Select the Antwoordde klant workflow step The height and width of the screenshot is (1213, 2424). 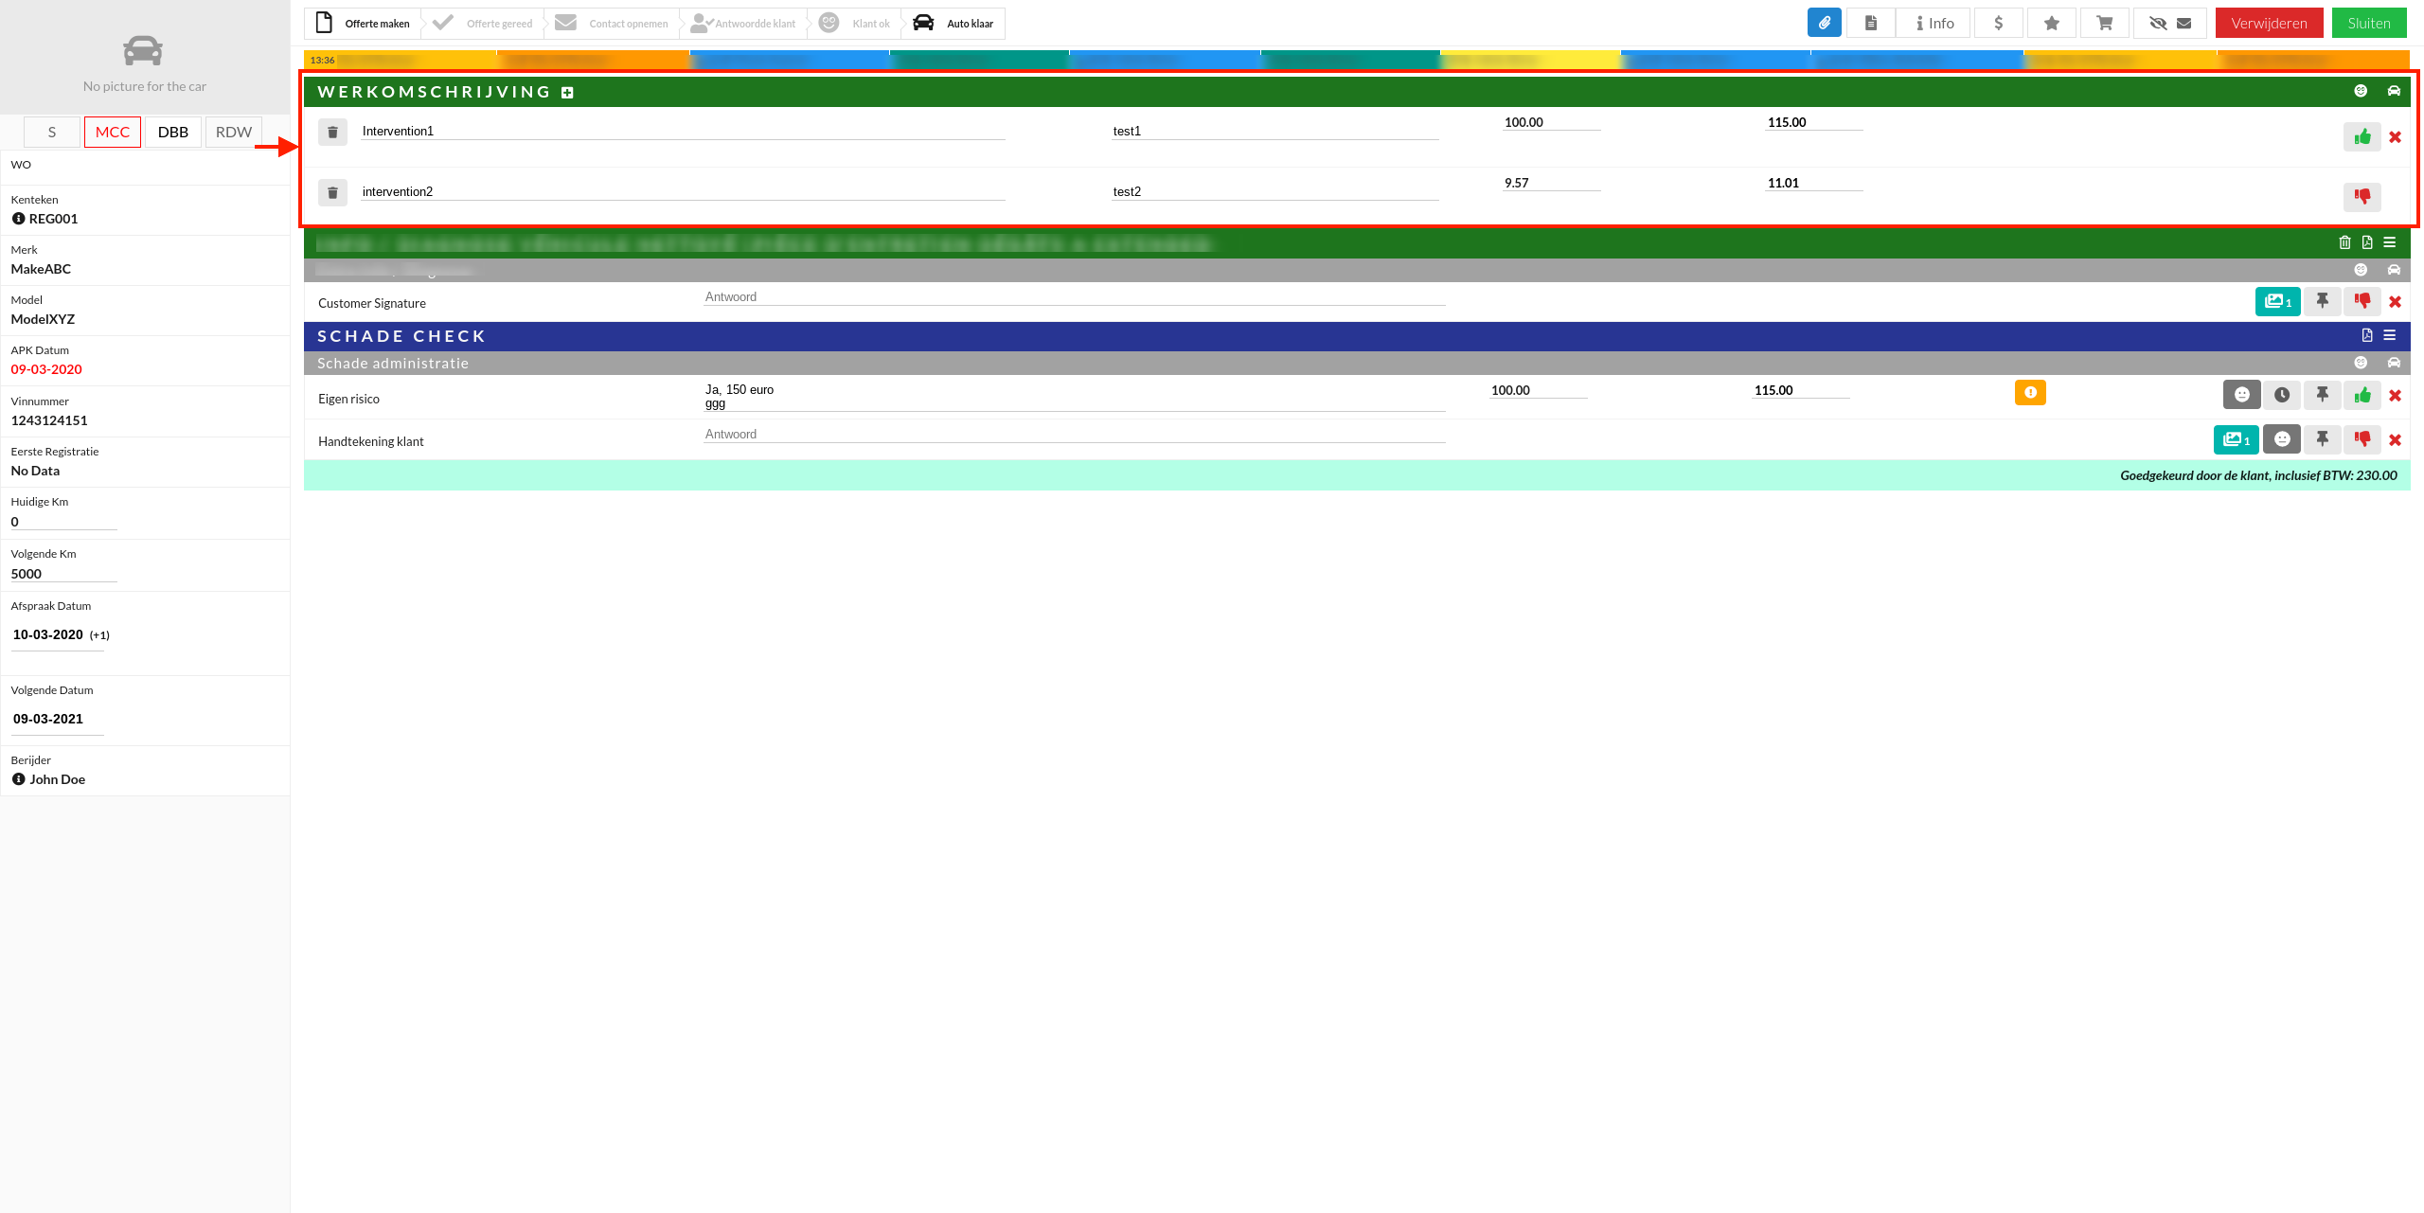pos(743,23)
